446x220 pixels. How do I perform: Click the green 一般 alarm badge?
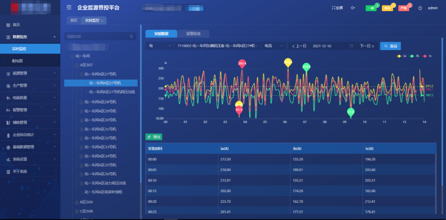tap(371, 8)
